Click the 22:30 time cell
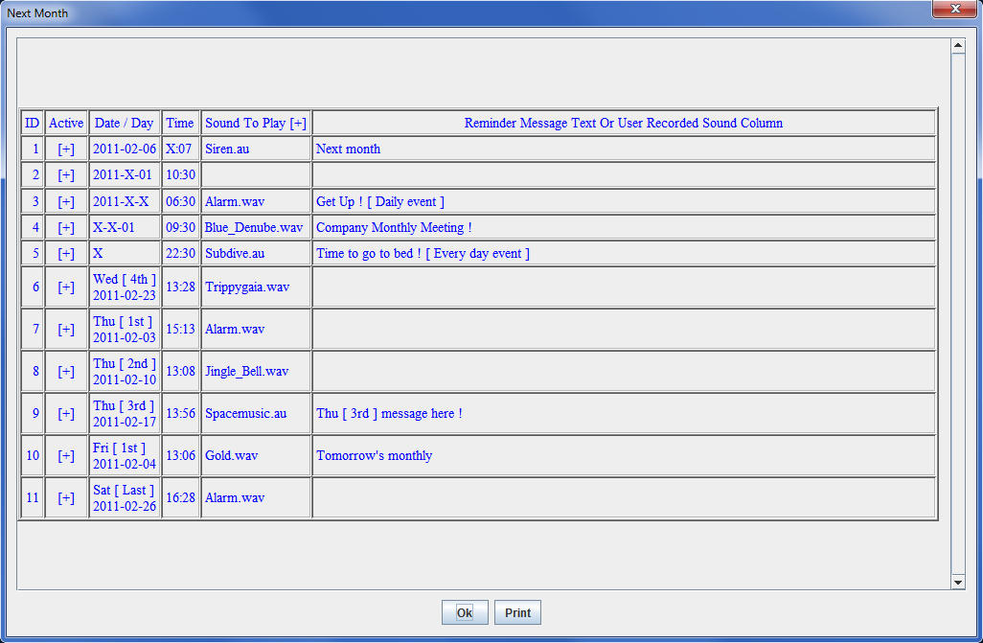Viewport: 983px width, 643px height. coord(180,254)
